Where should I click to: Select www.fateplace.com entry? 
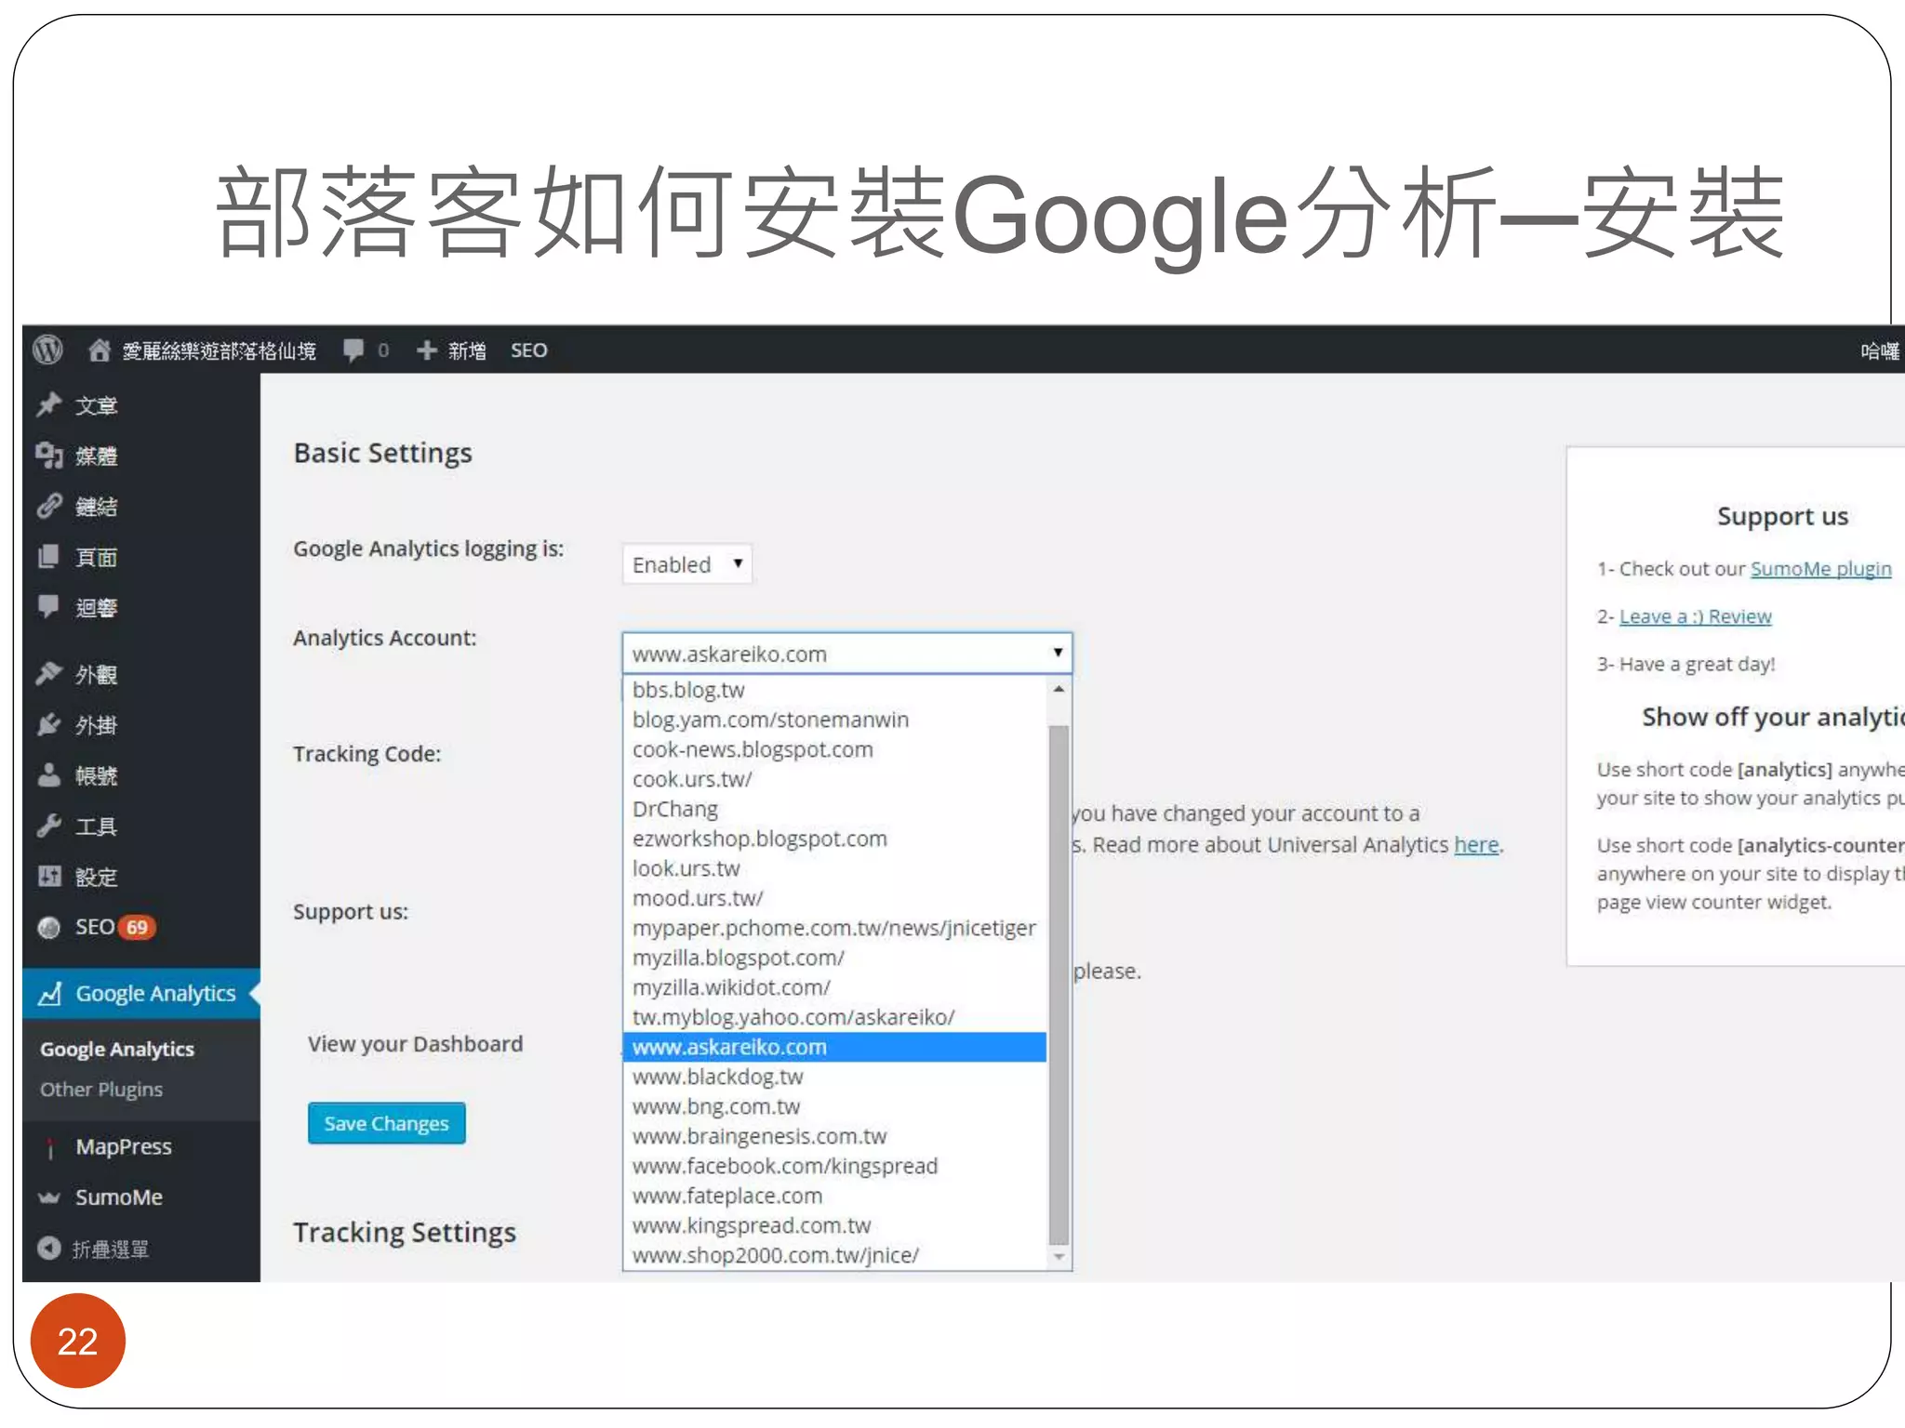[x=834, y=1196]
